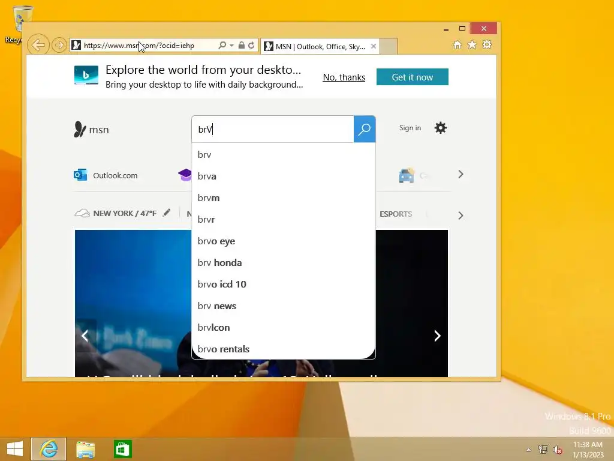Choose the brvo icd 10 suggestion
Screen dimensions: 614x461
click(x=284, y=284)
